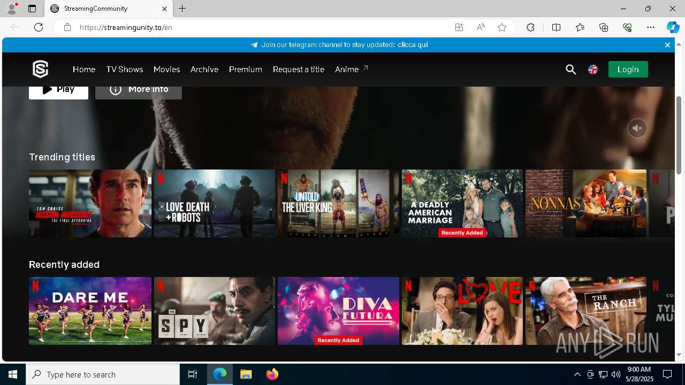Open the Archive page
The image size is (685, 385).
pyautogui.click(x=204, y=70)
